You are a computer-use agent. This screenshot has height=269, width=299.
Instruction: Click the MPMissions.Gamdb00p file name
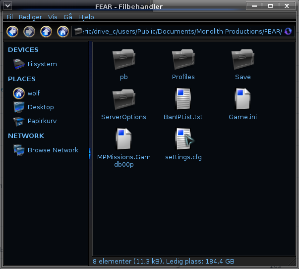[124, 161]
